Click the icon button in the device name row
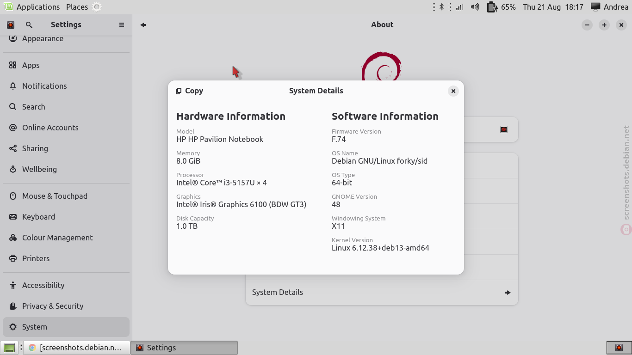This screenshot has width=632, height=355. tap(504, 129)
